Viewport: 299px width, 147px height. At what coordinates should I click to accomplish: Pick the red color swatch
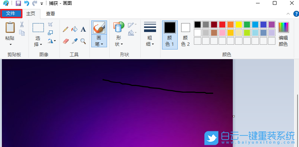pyautogui.click(x=222, y=25)
